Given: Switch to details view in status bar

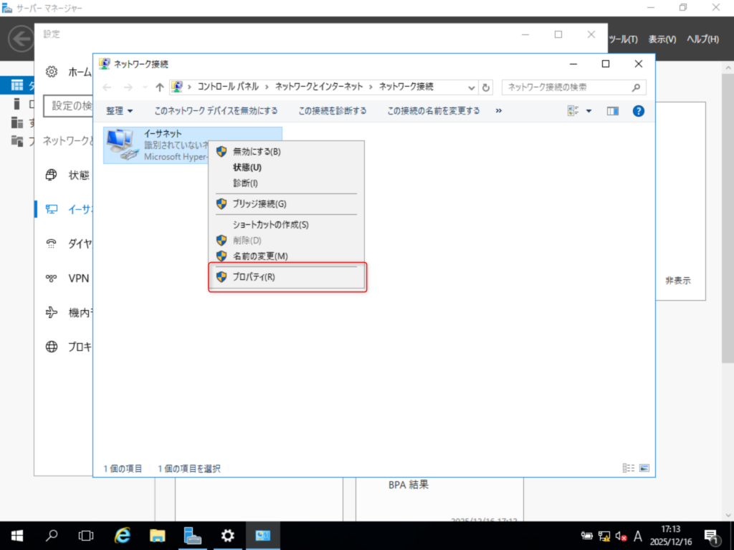Looking at the screenshot, I should [x=629, y=468].
